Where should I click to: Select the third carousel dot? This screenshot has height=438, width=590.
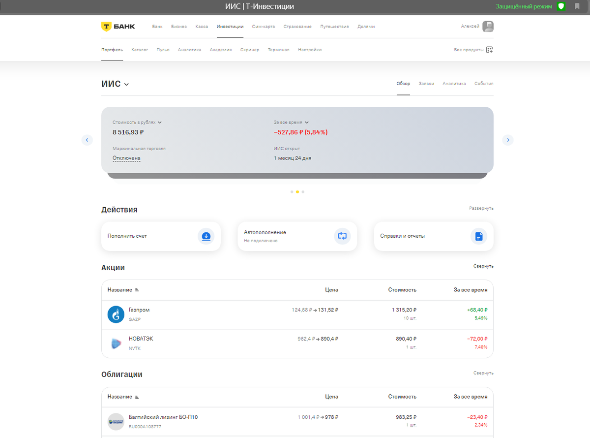click(303, 192)
